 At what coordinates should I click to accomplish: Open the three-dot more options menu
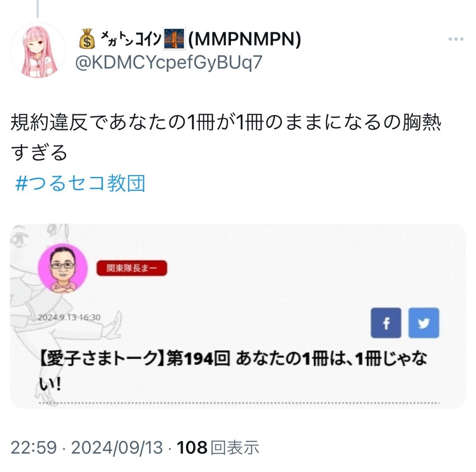(456, 39)
